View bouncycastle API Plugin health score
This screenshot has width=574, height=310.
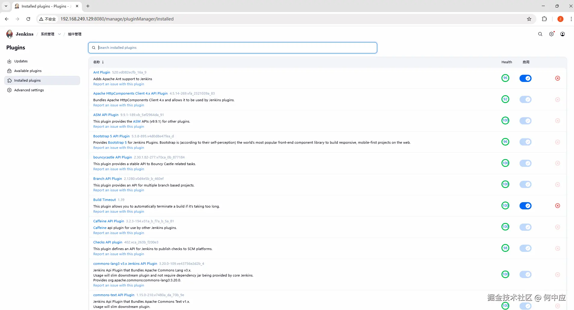tap(505, 163)
